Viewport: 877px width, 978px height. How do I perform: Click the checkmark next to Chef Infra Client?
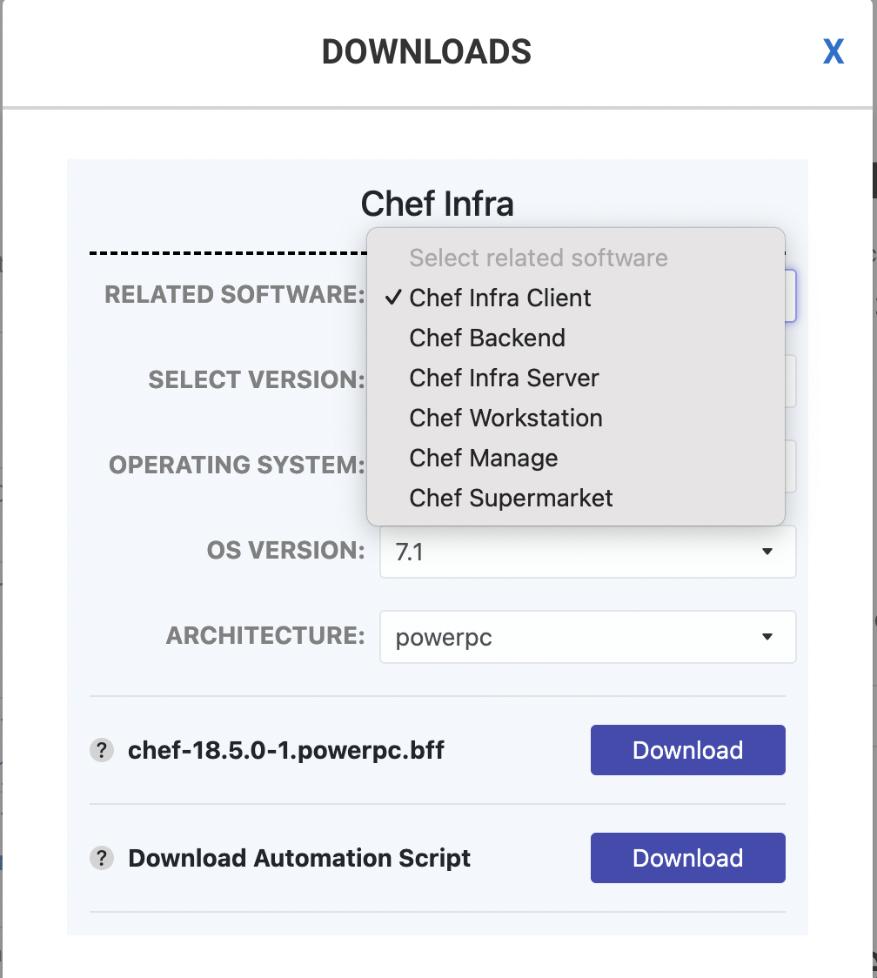[x=393, y=298]
